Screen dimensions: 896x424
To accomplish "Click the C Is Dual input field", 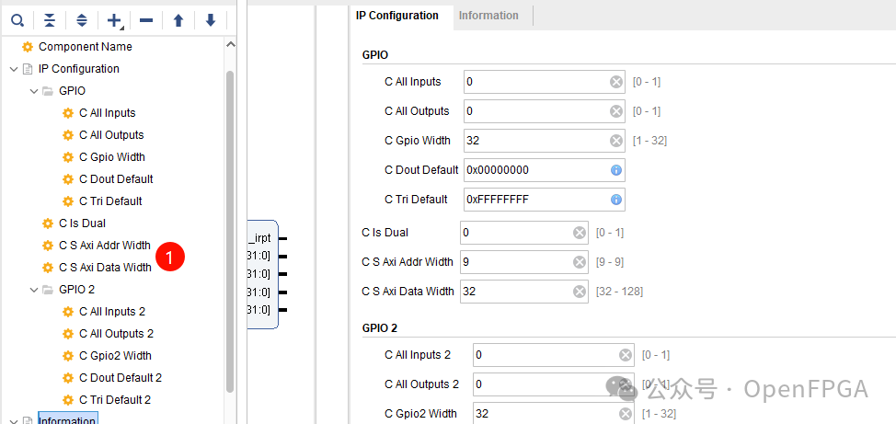I will point(524,233).
